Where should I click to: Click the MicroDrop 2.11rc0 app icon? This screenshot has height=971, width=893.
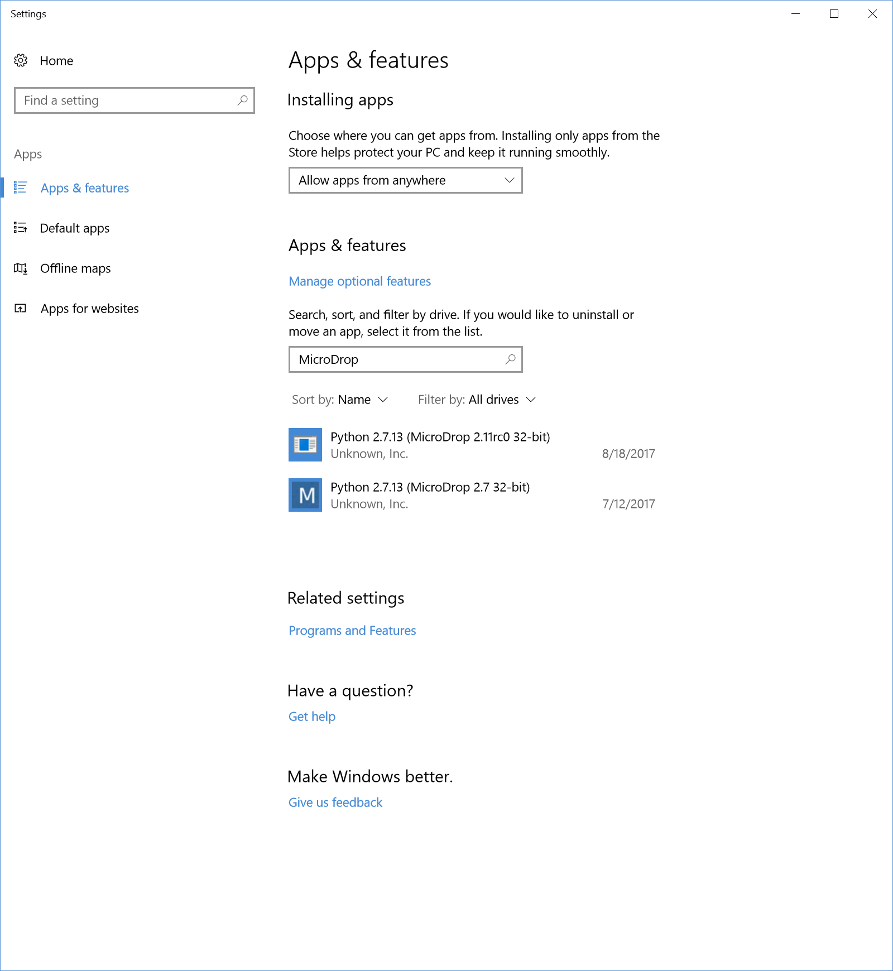(305, 445)
